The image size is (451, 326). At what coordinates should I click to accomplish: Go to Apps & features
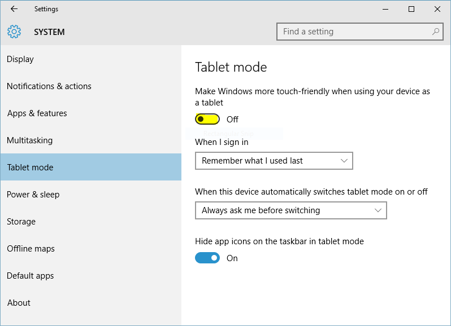[x=91, y=113]
